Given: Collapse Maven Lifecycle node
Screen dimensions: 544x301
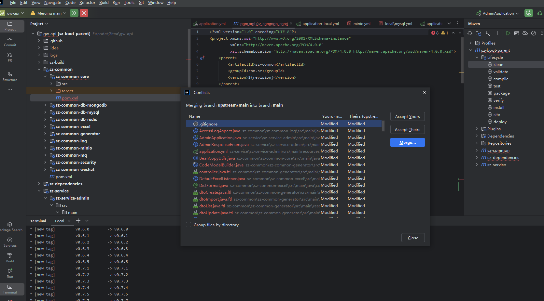Looking at the screenshot, I should pyautogui.click(x=477, y=57).
